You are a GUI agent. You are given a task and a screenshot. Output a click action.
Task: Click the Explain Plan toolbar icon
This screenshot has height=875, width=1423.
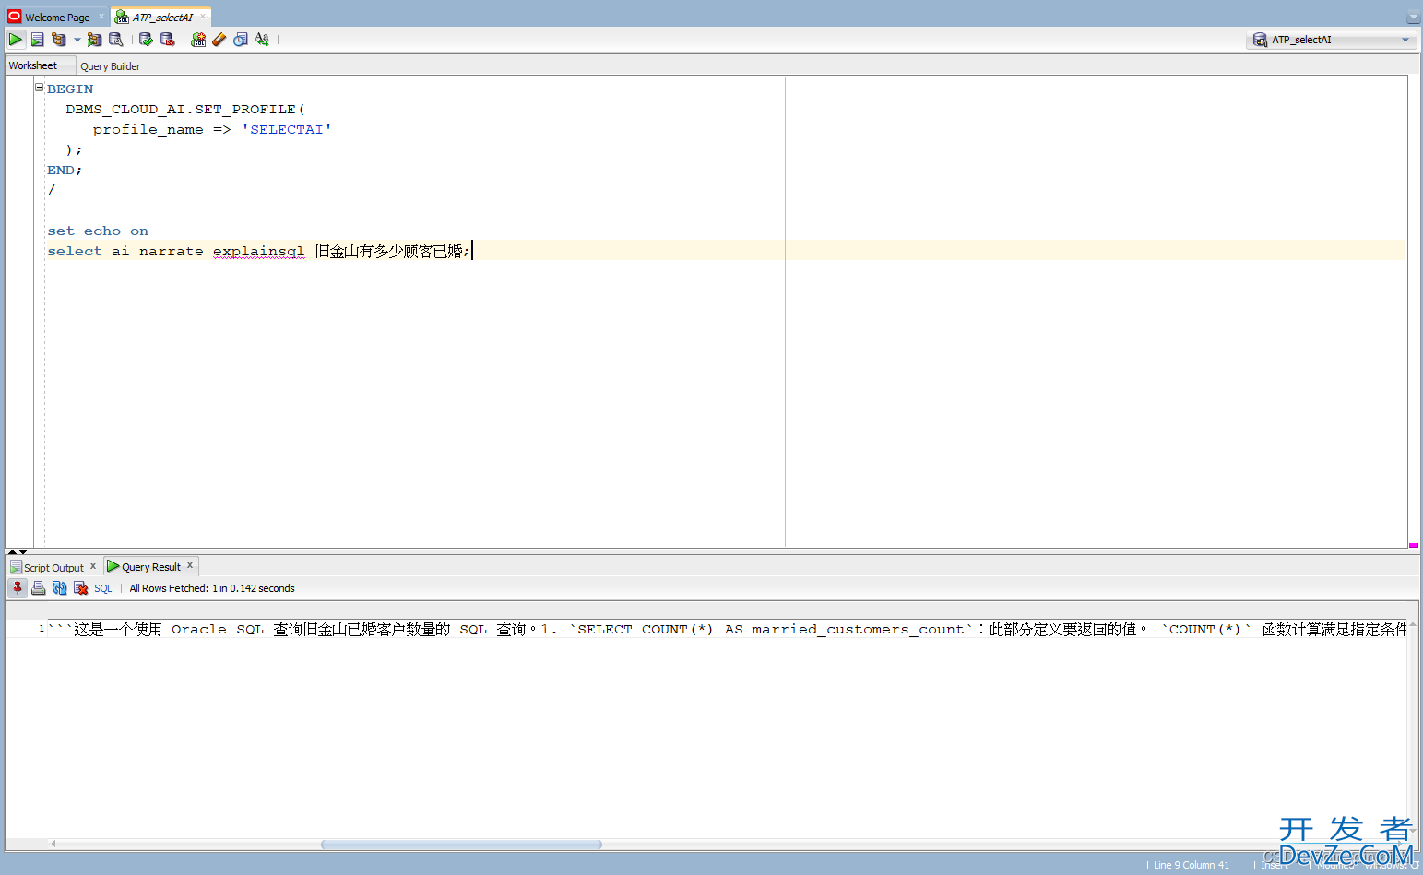pyautogui.click(x=59, y=40)
